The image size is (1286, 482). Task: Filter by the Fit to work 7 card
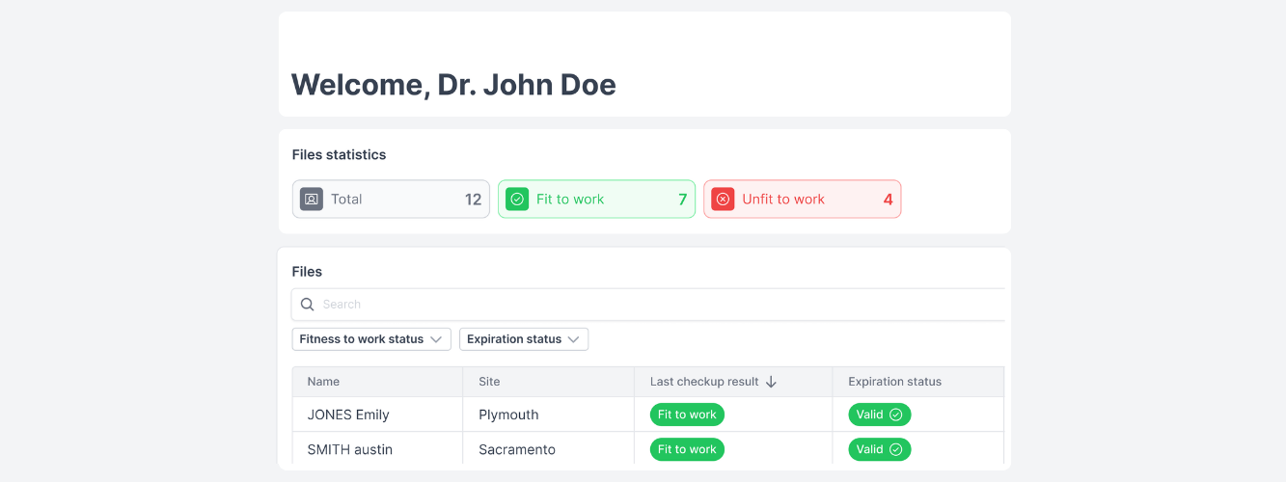[596, 200]
